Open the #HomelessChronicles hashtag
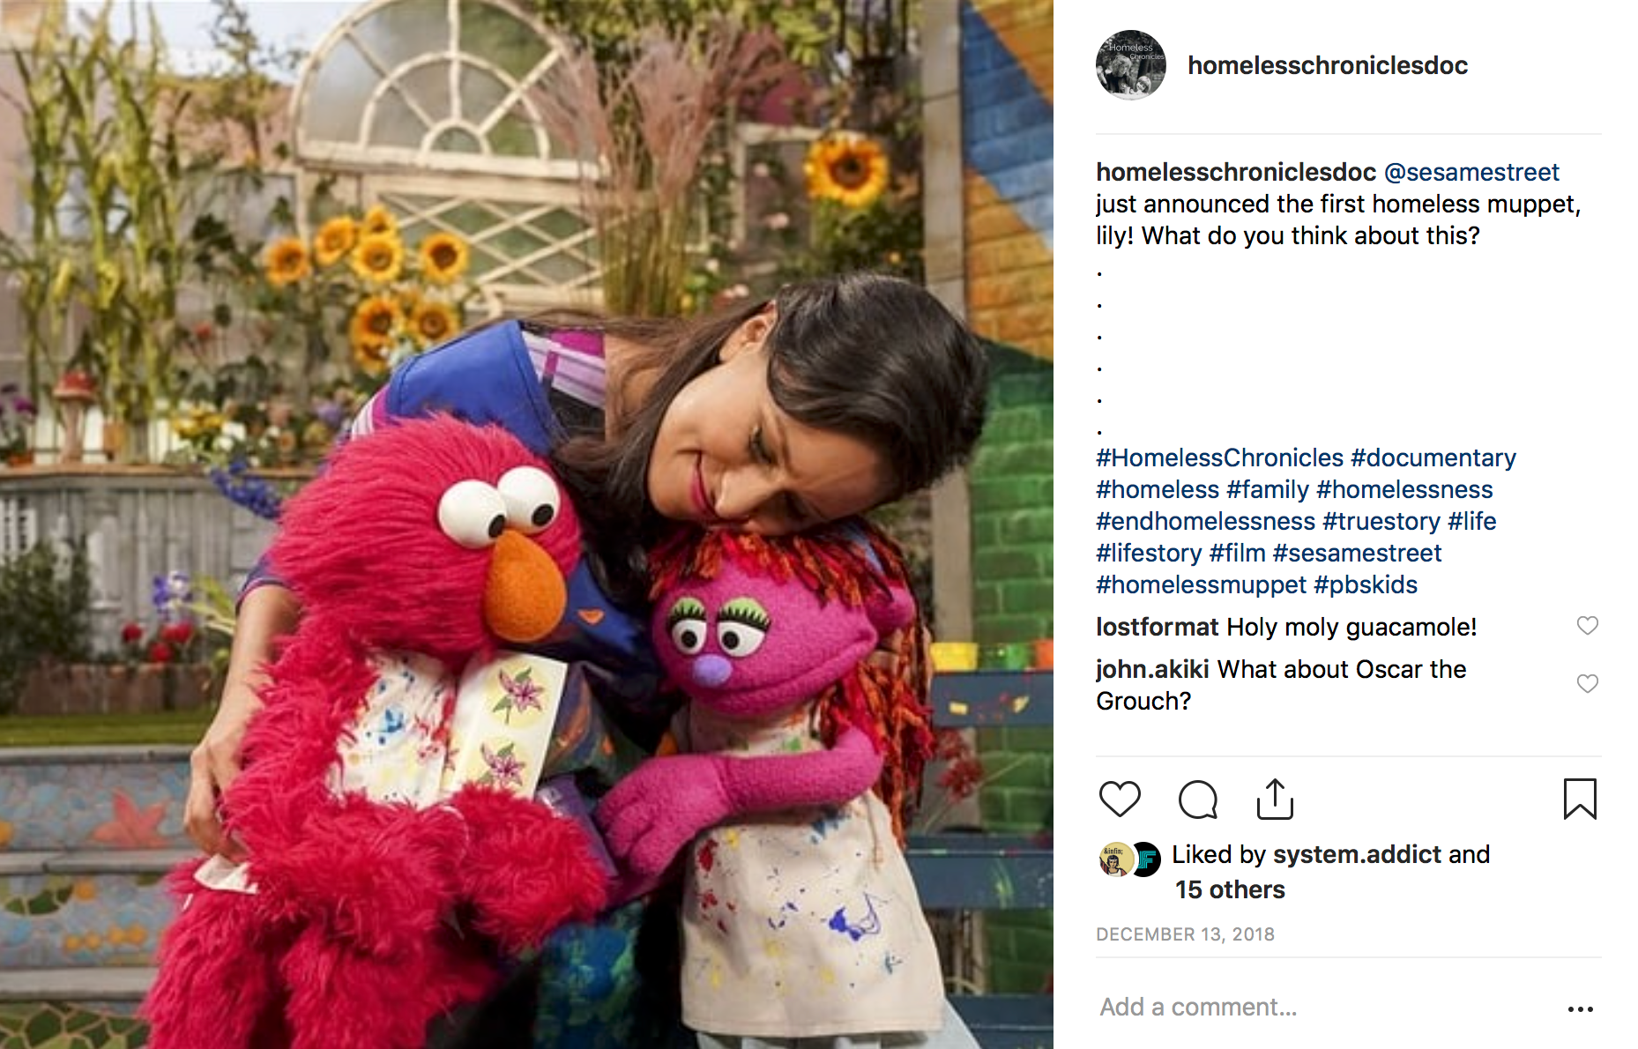The height and width of the screenshot is (1049, 1638). [x=1219, y=458]
